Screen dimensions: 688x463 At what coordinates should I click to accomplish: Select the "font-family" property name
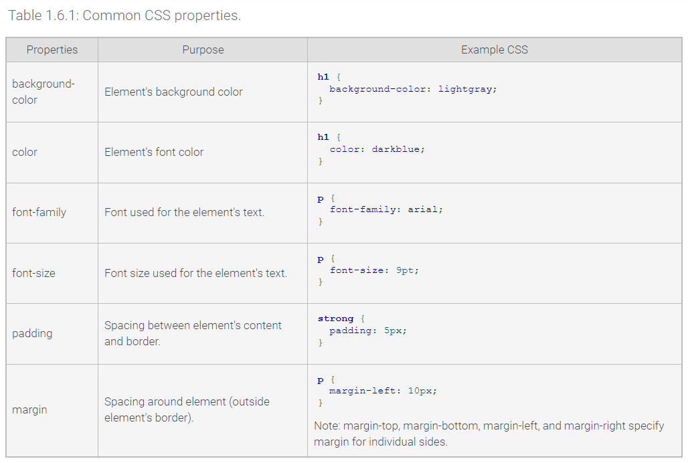(x=39, y=212)
